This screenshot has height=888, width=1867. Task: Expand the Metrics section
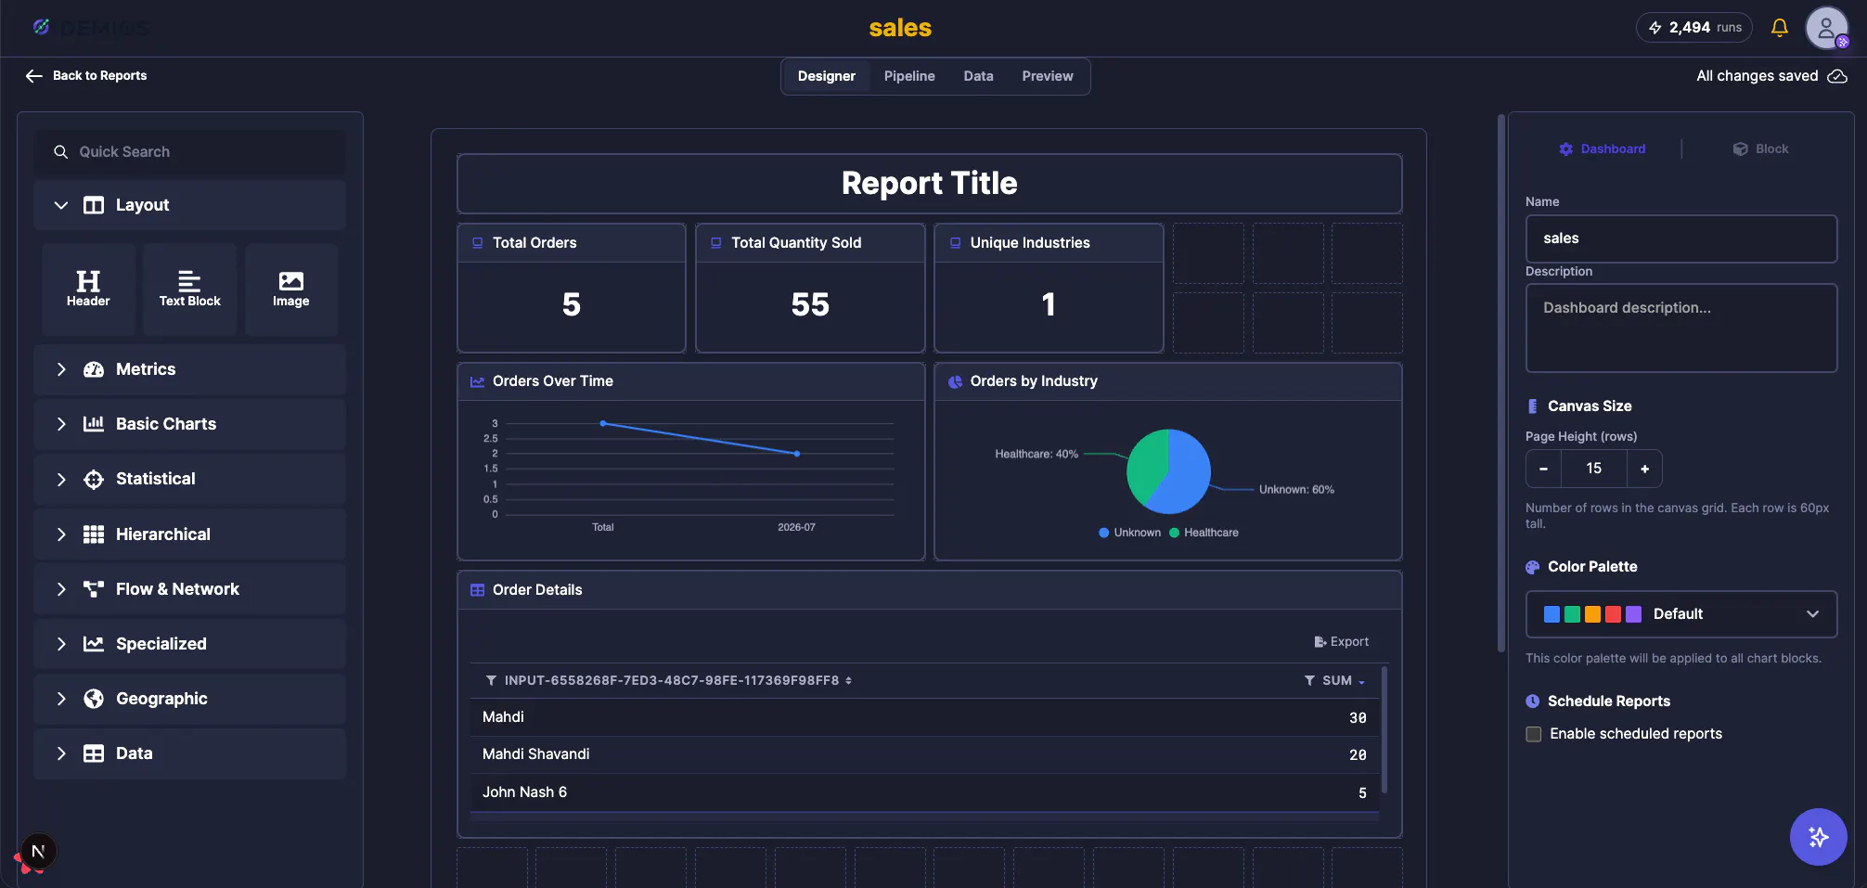[189, 369]
